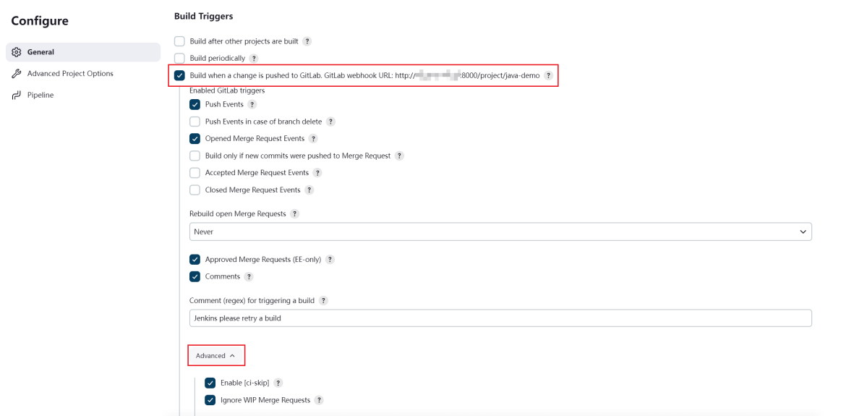Click the comment regex text field
This screenshot has width=867, height=416.
[x=500, y=318]
